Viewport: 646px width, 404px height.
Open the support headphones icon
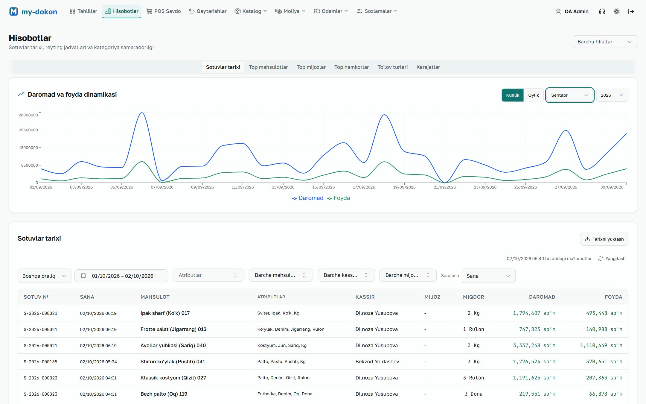pyautogui.click(x=602, y=11)
